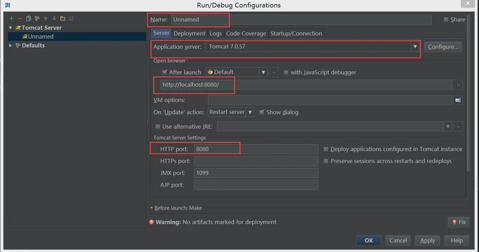
Task: Click the Fix button
Action: pos(458,222)
